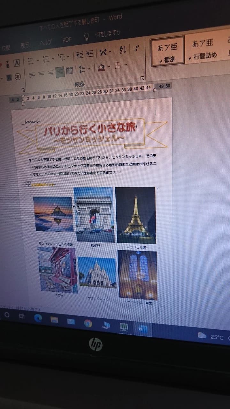Open the 表示 ribbon tab
The width and height of the screenshot is (230, 409).
(25, 46)
